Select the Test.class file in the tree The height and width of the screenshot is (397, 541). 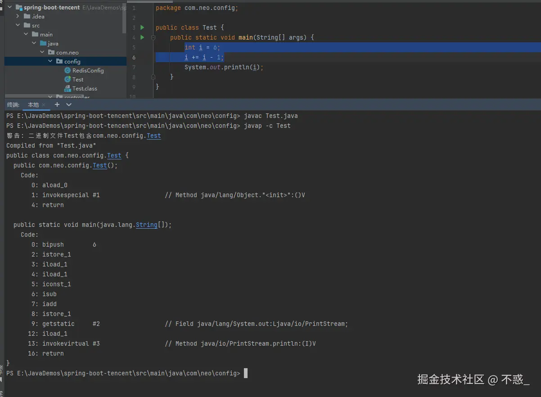tap(85, 88)
